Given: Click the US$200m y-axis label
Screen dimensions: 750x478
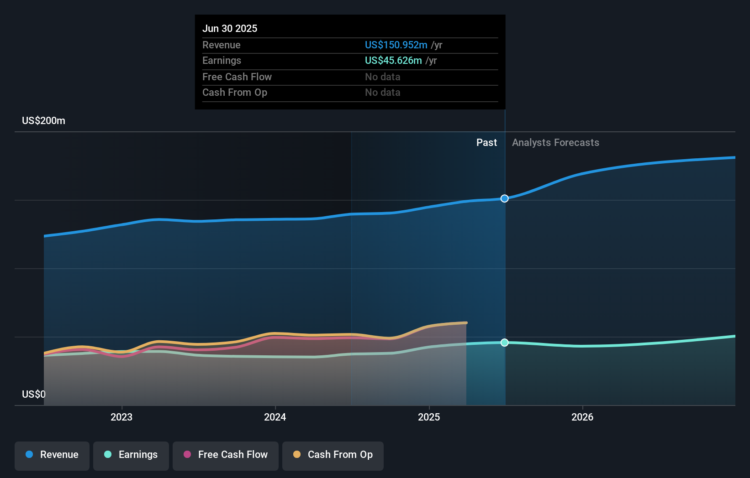Looking at the screenshot, I should pyautogui.click(x=44, y=121).
